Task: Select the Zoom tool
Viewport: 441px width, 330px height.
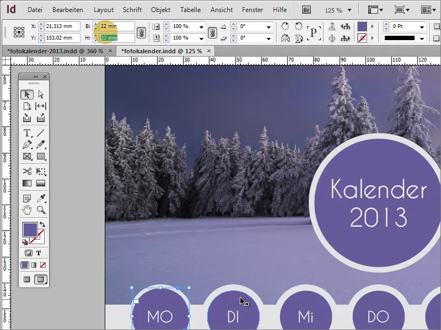Action: click(x=41, y=210)
